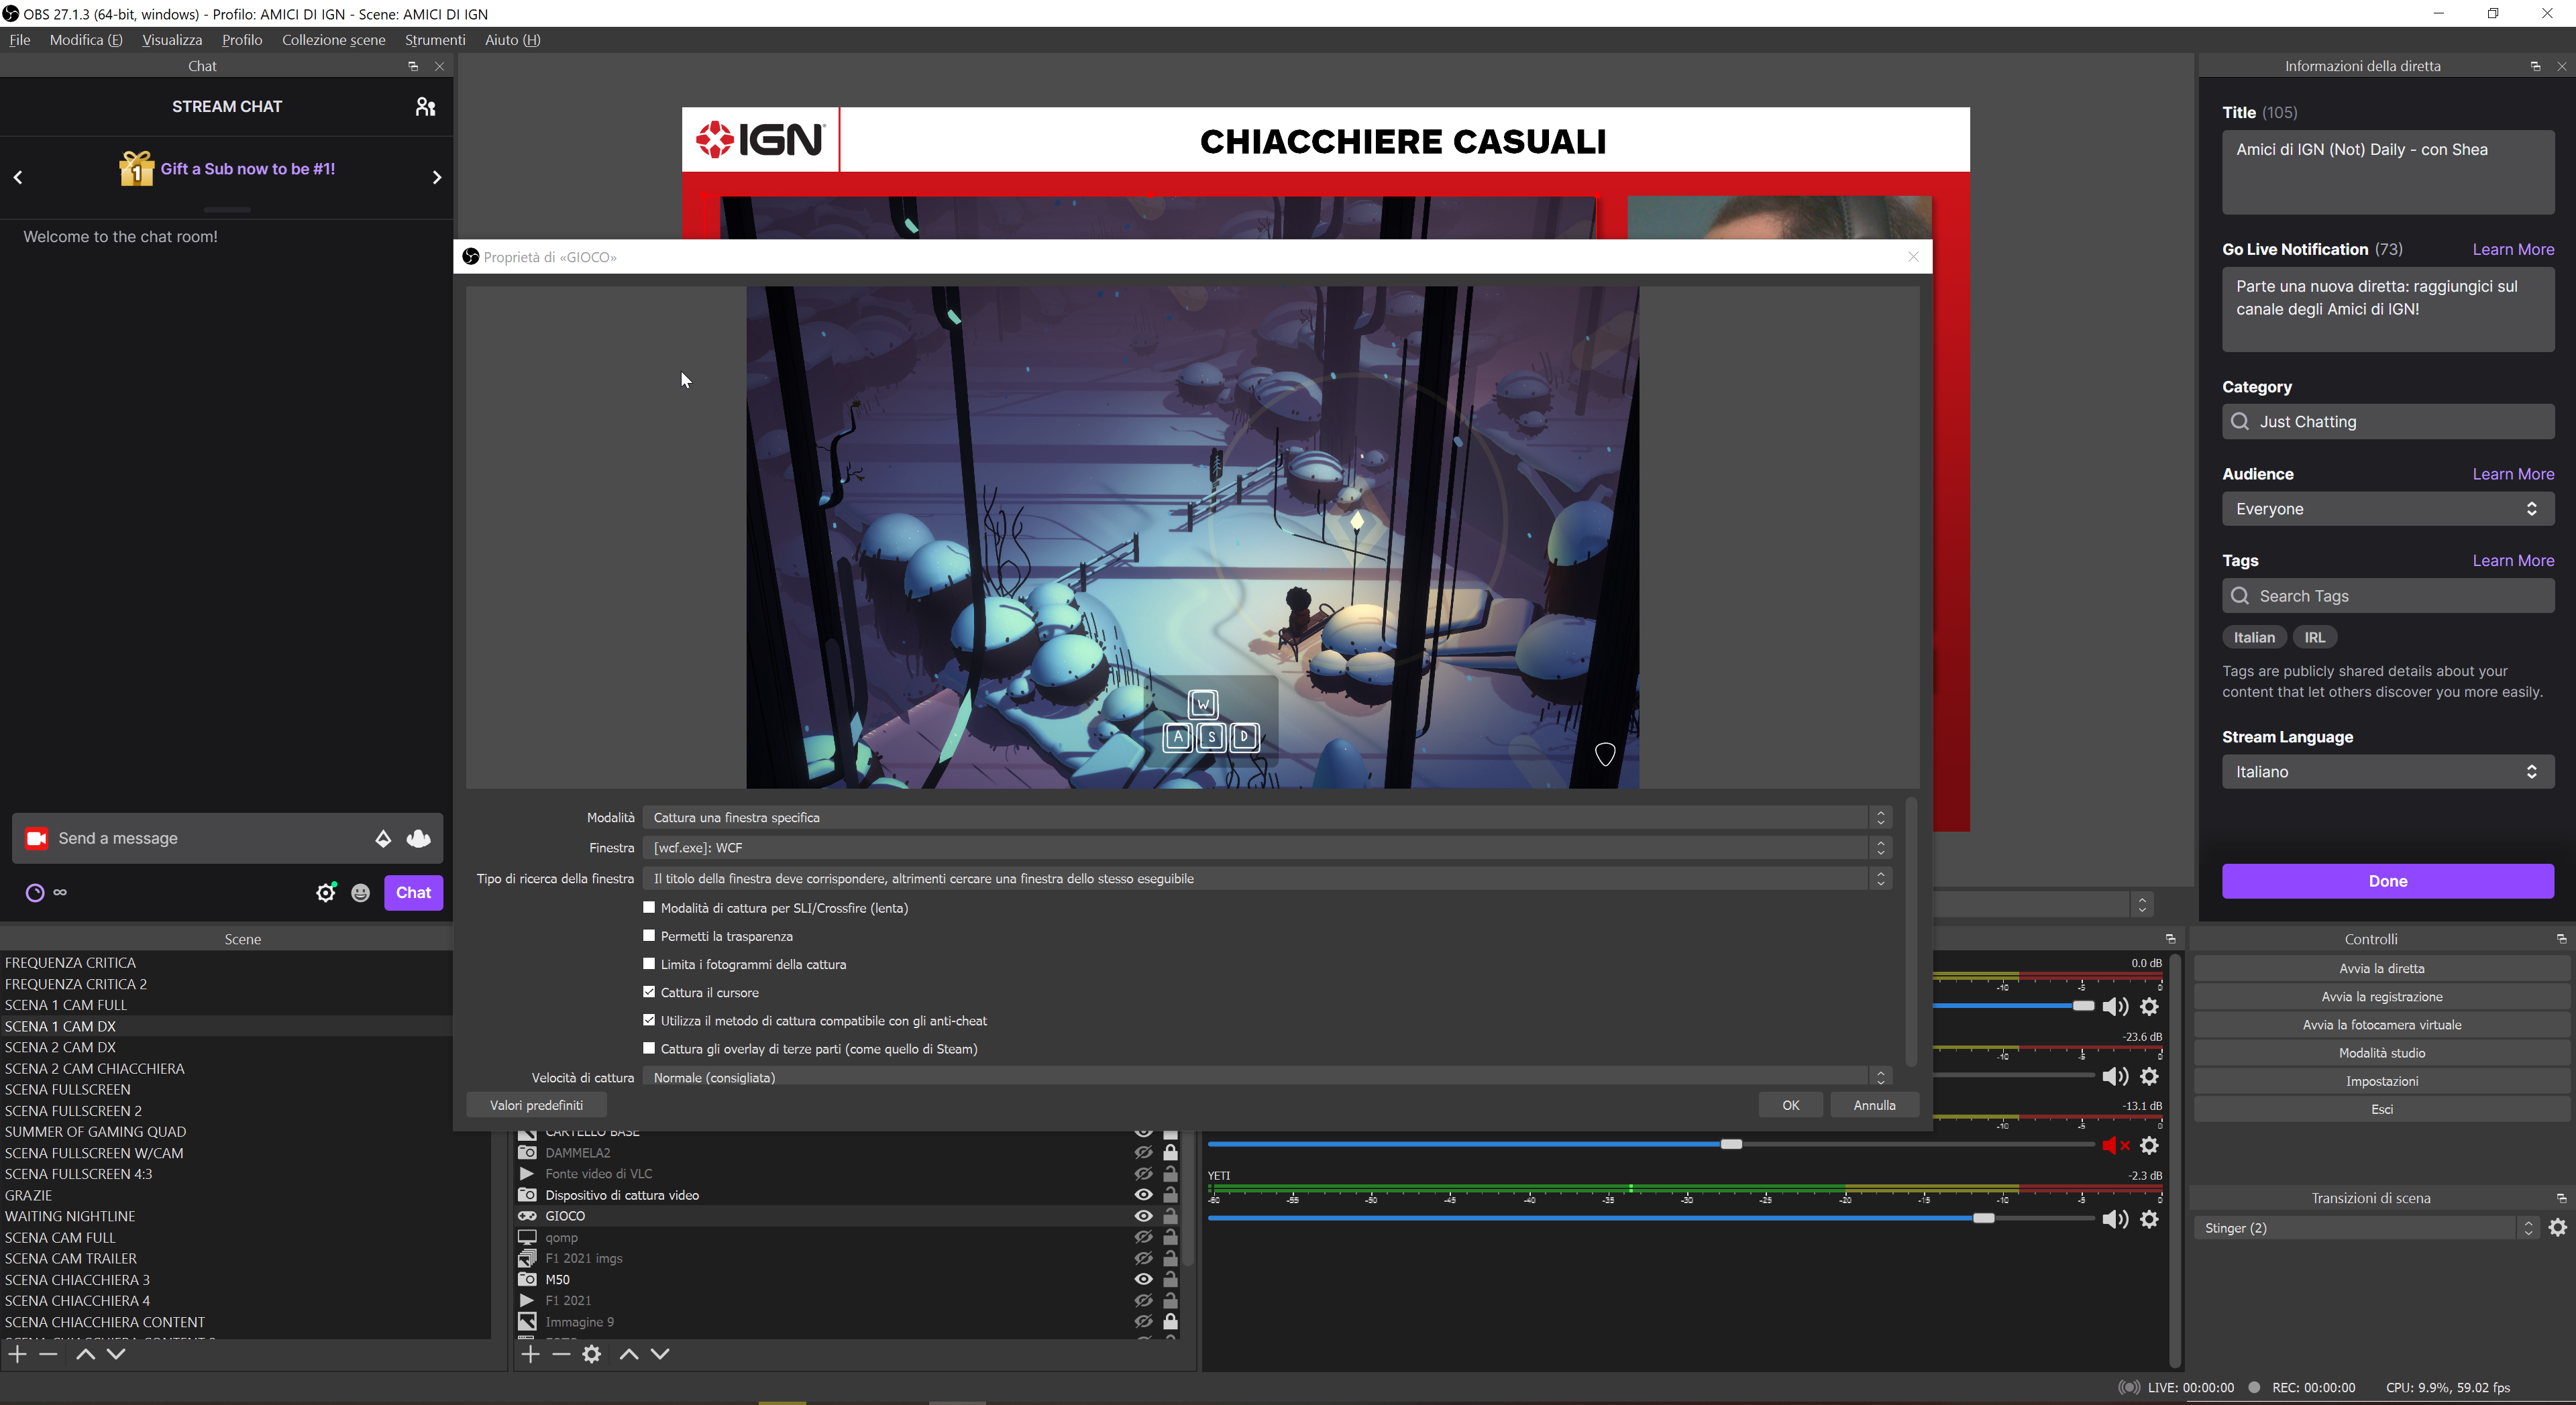Mute the YETI channel speaker icon

pyautogui.click(x=2115, y=1219)
